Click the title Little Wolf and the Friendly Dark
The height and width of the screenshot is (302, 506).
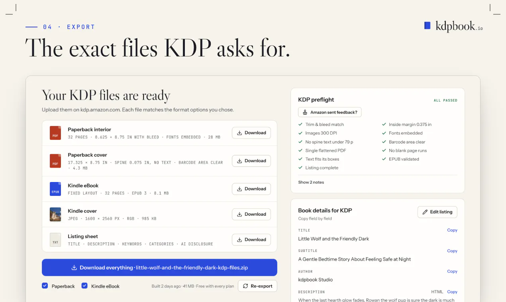(x=333, y=239)
